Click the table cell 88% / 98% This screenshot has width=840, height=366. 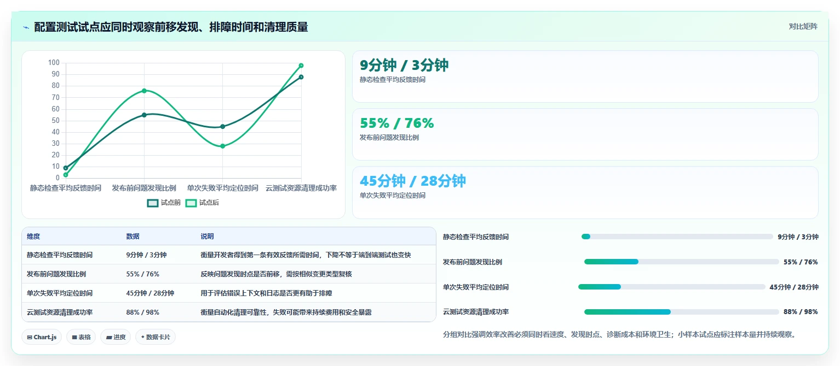[x=142, y=312]
